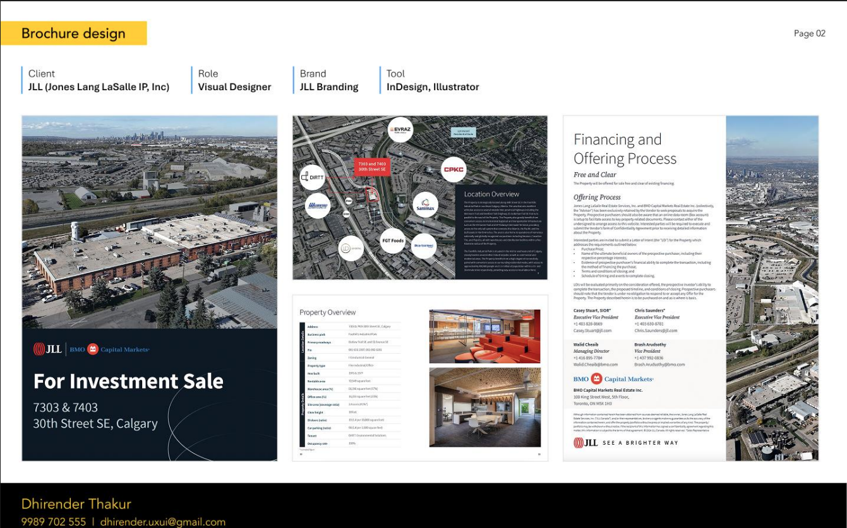Image resolution: width=847 pixels, height=528 pixels.
Task: Click the 9989 702 555 phone number
Action: pos(54,522)
